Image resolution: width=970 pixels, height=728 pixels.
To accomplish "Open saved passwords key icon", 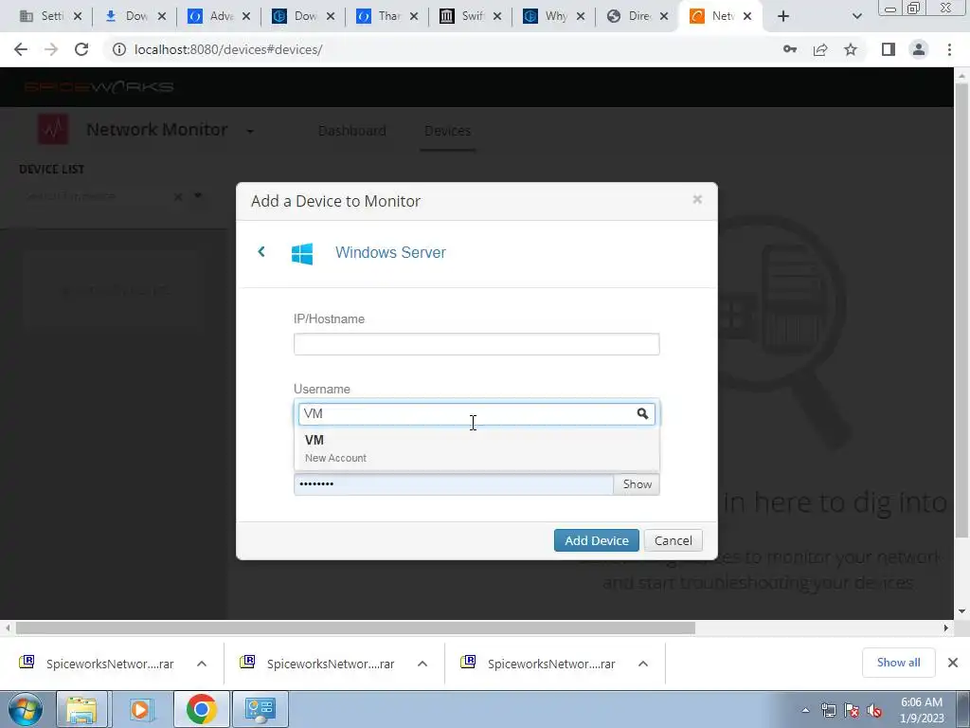I will click(790, 49).
